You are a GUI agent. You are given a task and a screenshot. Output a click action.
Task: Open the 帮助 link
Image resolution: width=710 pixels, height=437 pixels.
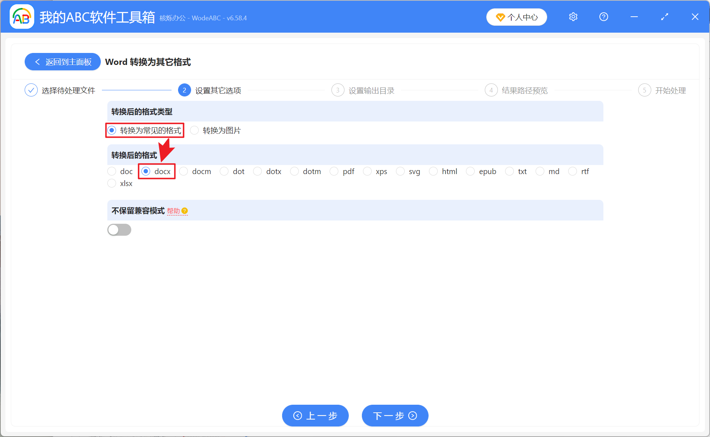(174, 211)
